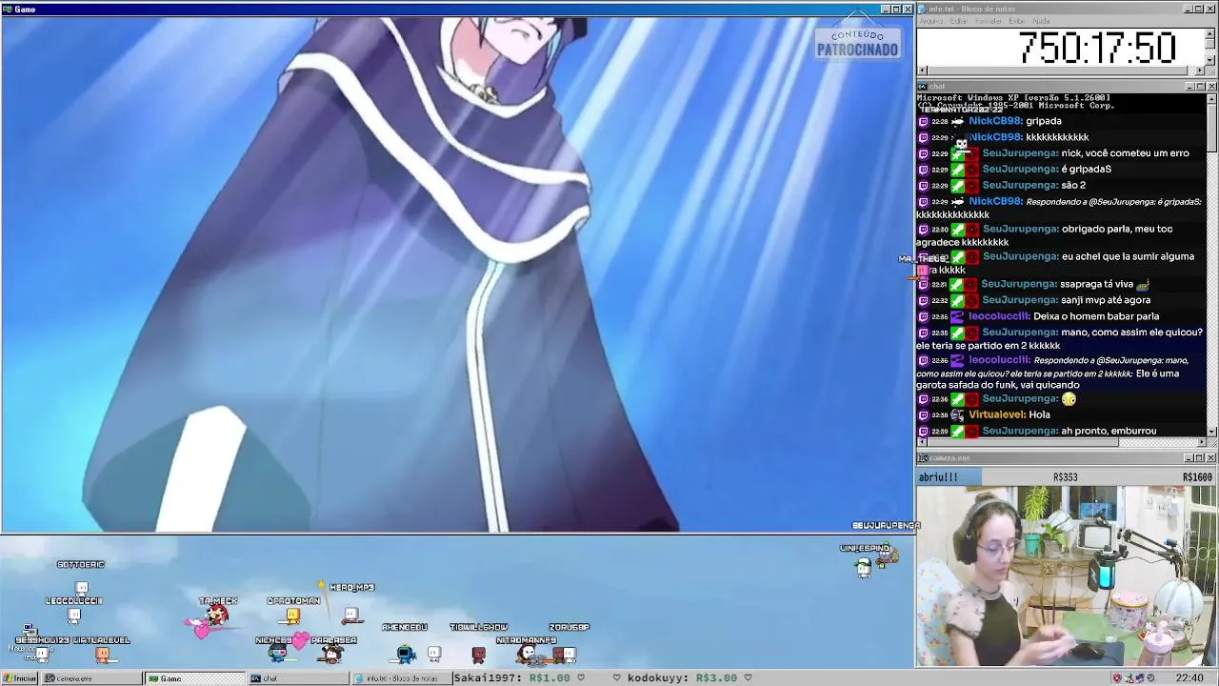Image resolution: width=1219 pixels, height=686 pixels.
Task: Click username NickCB98 on the 'gripada' message
Action: 994,122
